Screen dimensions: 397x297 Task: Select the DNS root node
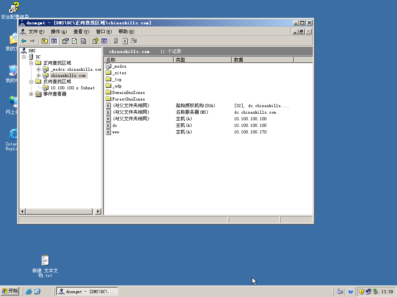click(x=32, y=51)
